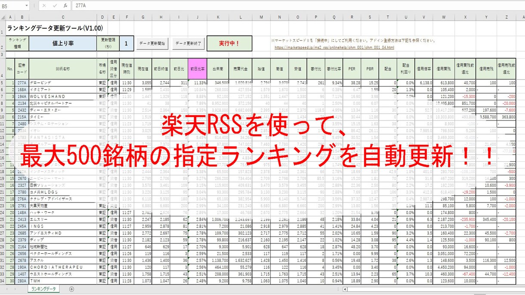Click the formula bar cancel X icon

[45, 6]
